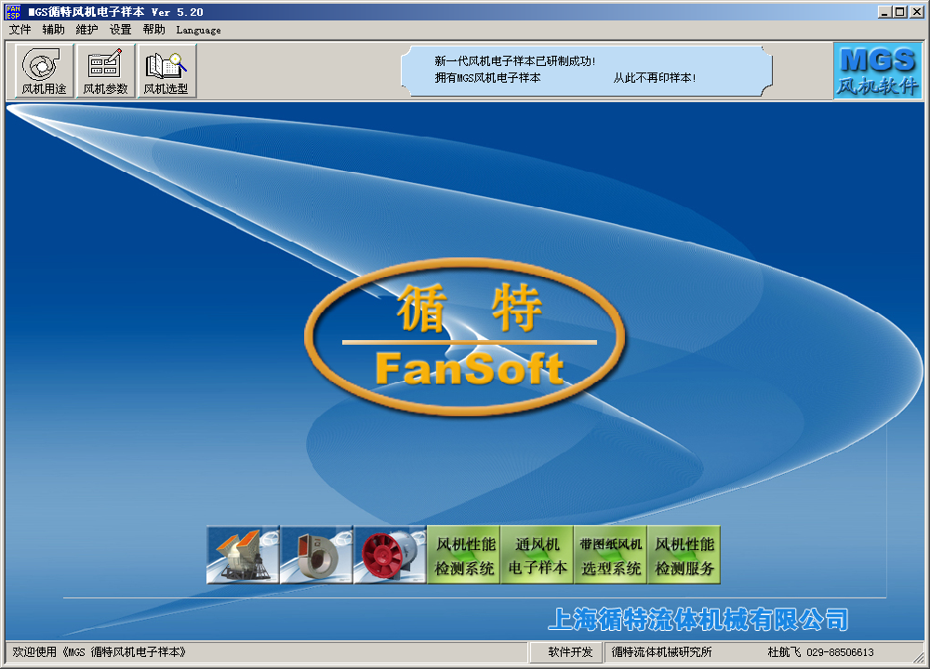Select the centrifugal fan picture
This screenshot has height=669, width=930.
pyautogui.click(x=316, y=555)
